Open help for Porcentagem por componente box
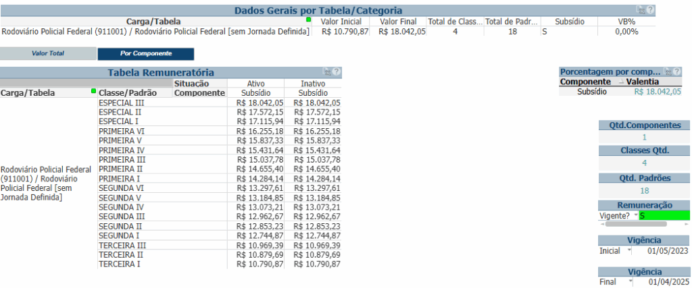The width and height of the screenshot is (692, 288). [x=676, y=71]
